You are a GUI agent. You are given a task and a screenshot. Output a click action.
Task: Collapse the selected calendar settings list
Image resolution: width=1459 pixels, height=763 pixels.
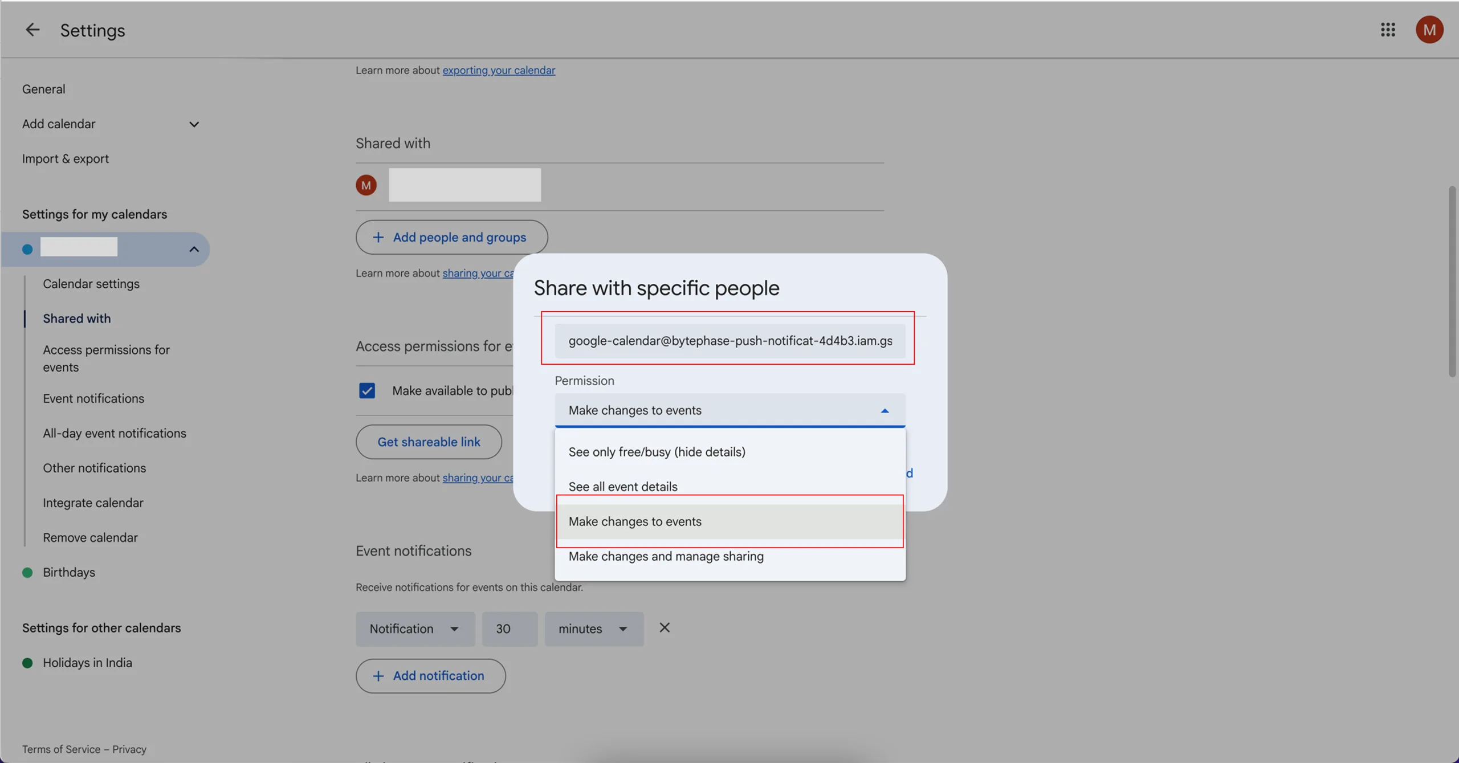click(194, 249)
